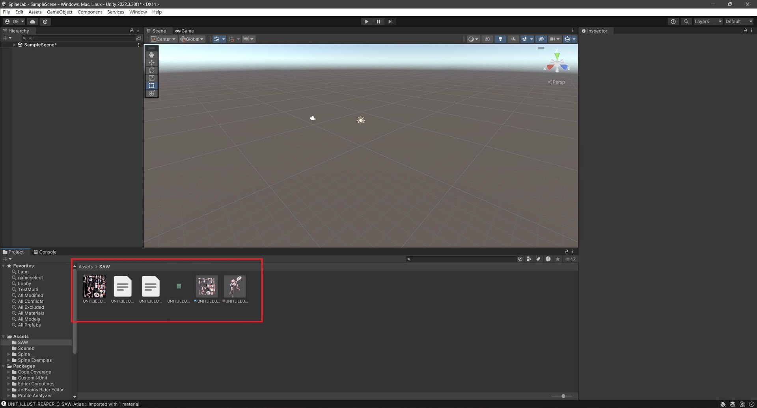Click the label filter icon above Project browser
Viewport: 757px width, 408px height.
tap(538, 259)
